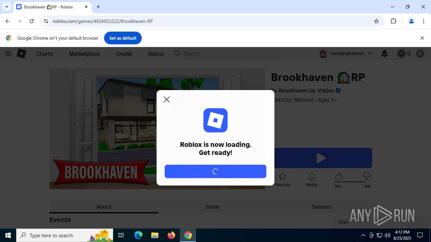431x242 pixels.
Task: Open the Chat panel
Action: coord(343,222)
